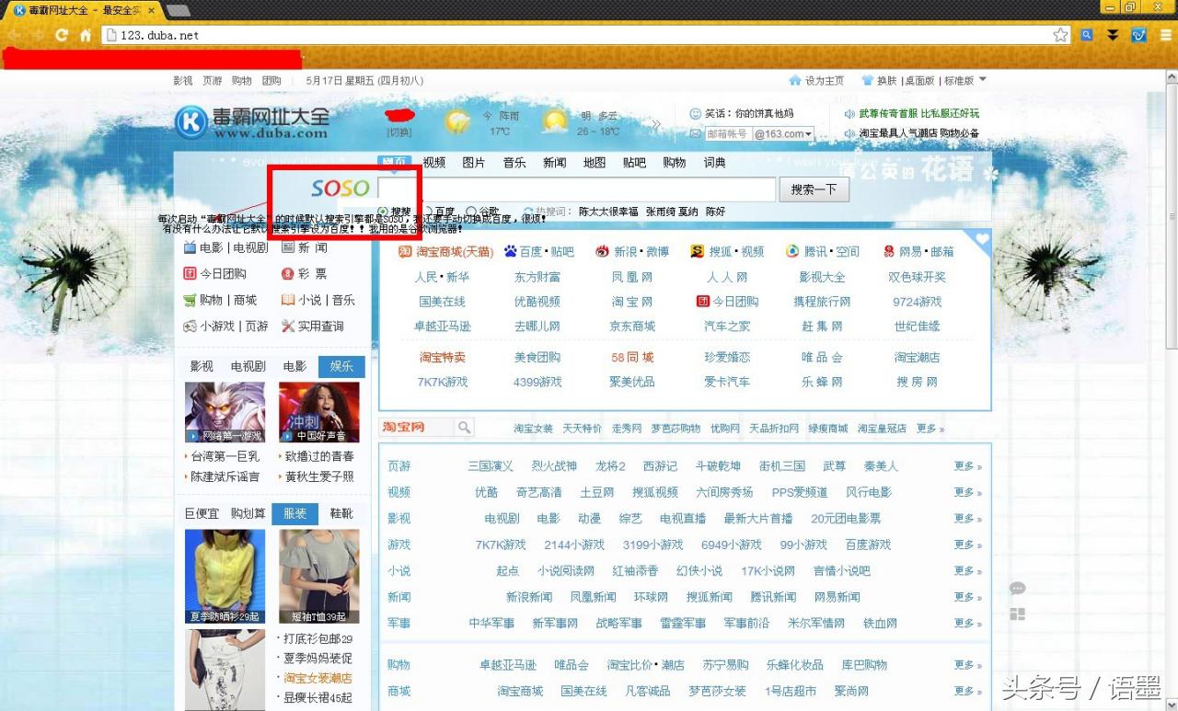
Task: Select the 谷歌 search engine radio button
Action: click(471, 210)
